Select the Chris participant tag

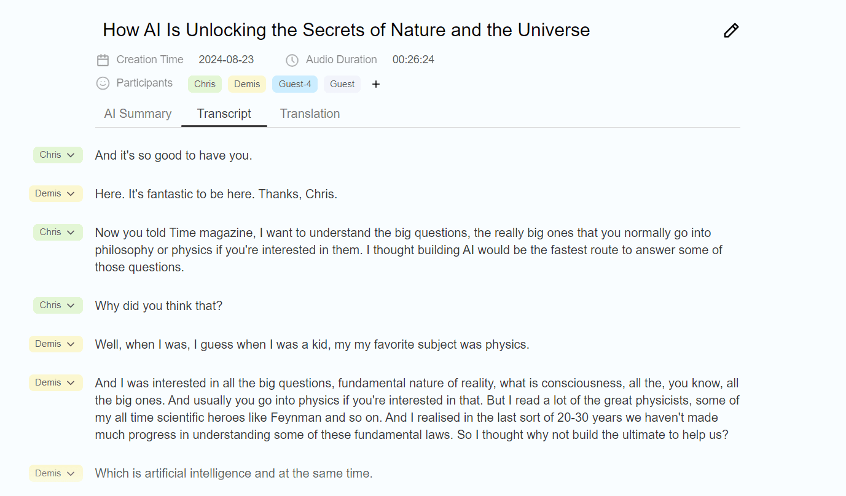[x=205, y=84]
